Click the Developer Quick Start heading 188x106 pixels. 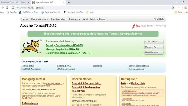click(35, 62)
